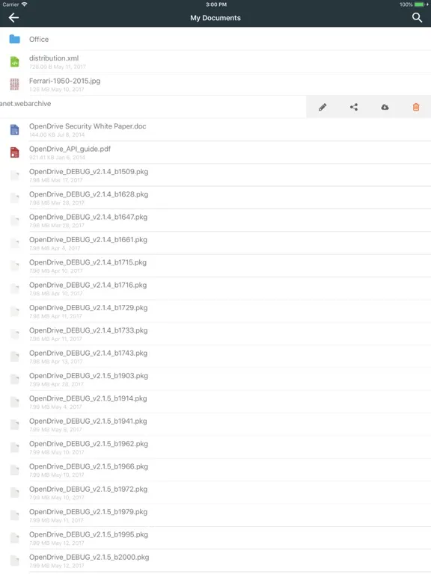Image resolution: width=431 pixels, height=574 pixels.
Task: Open OpenDrive Security White Paper.doc
Action: (215, 130)
